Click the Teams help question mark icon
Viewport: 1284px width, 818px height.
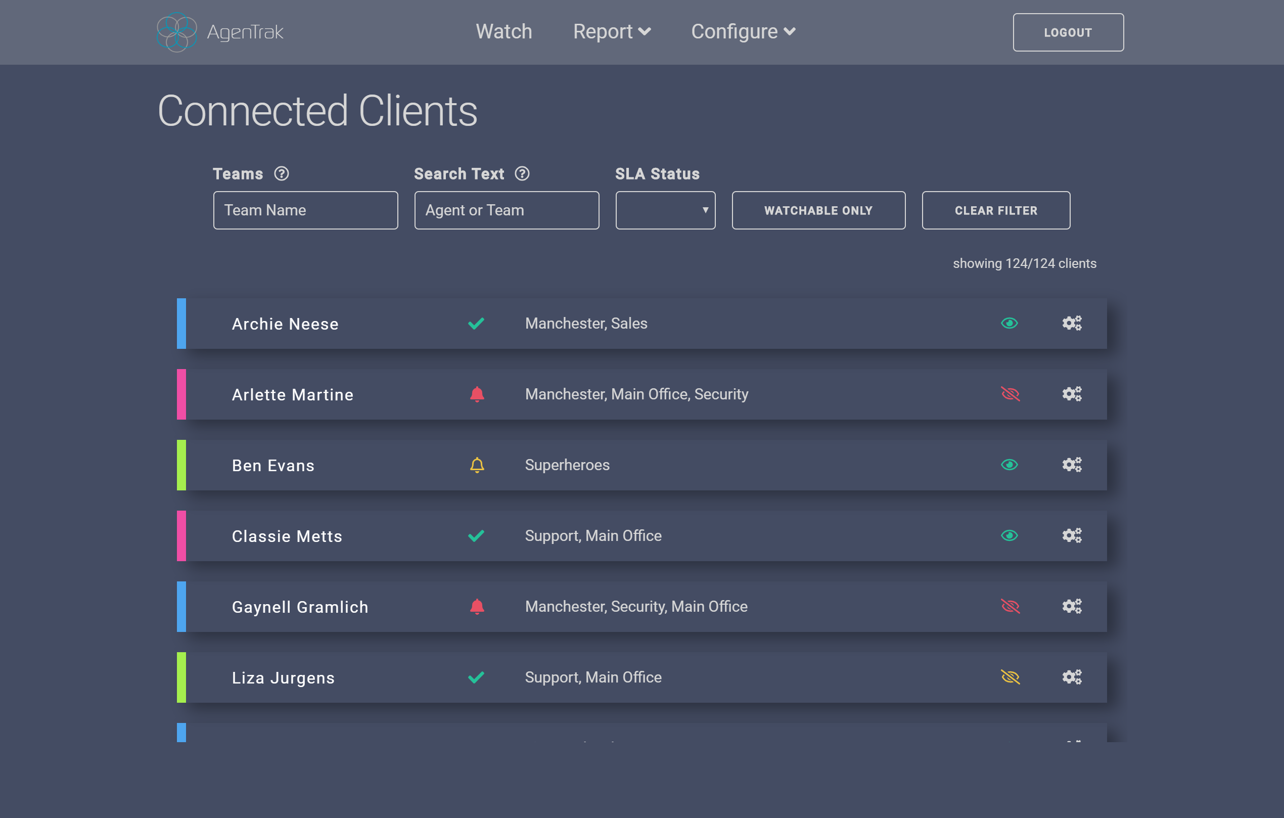pos(282,174)
